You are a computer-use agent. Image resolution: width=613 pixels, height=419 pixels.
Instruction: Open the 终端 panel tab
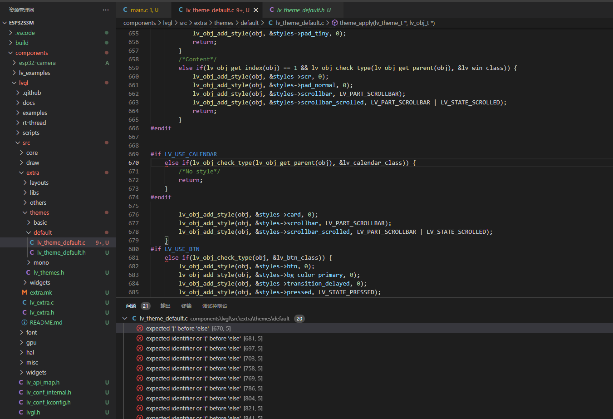(x=186, y=306)
